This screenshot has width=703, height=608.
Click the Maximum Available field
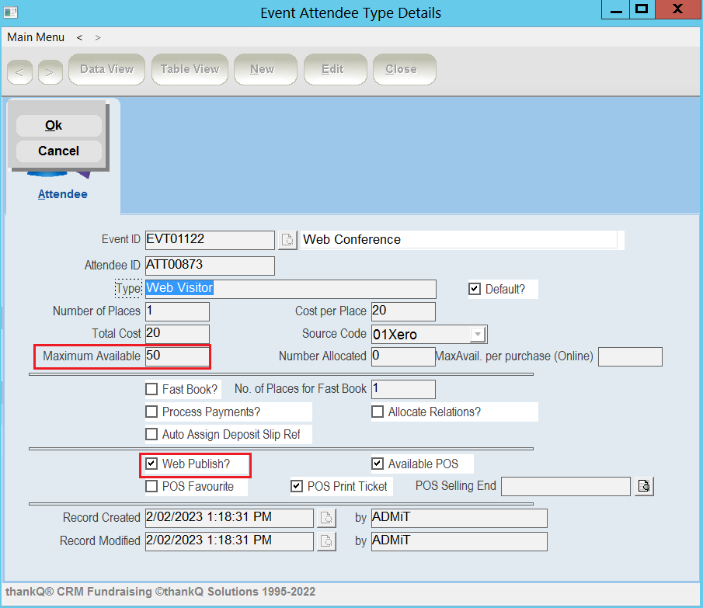tap(177, 356)
